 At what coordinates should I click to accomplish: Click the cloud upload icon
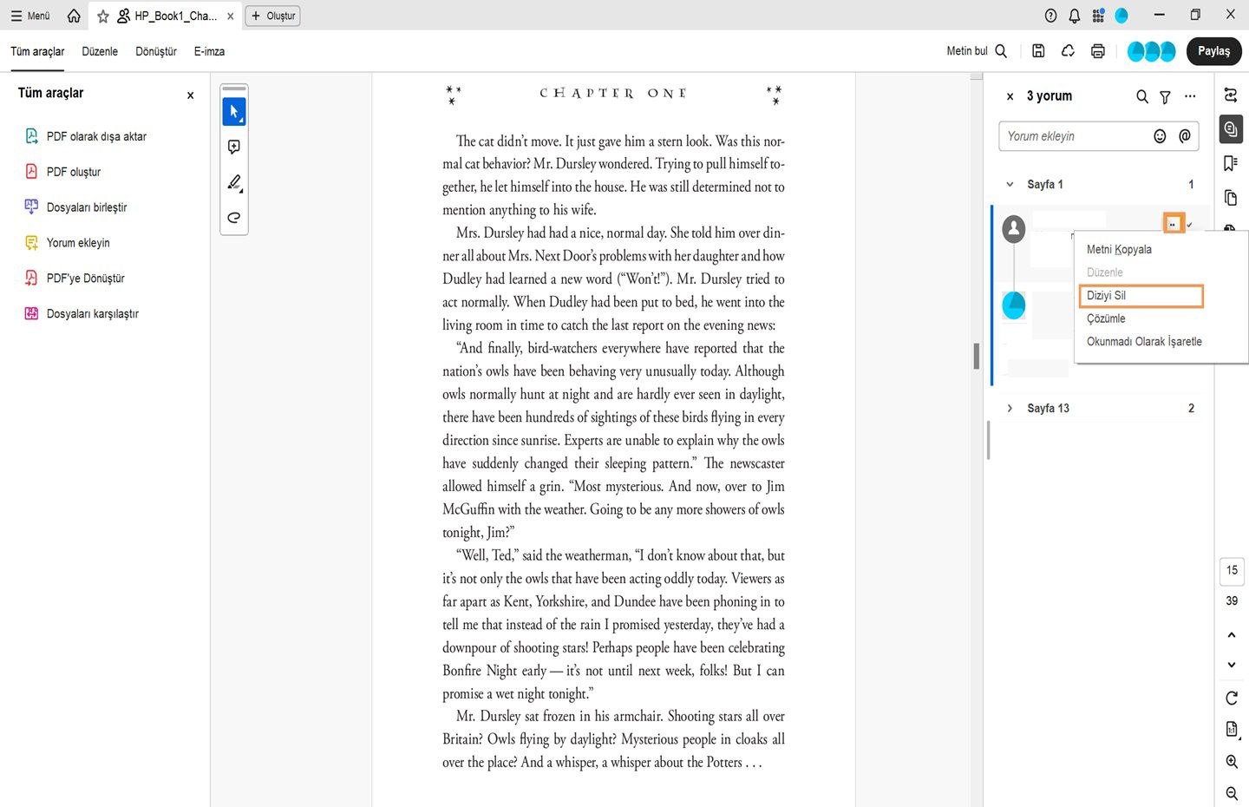(1068, 51)
